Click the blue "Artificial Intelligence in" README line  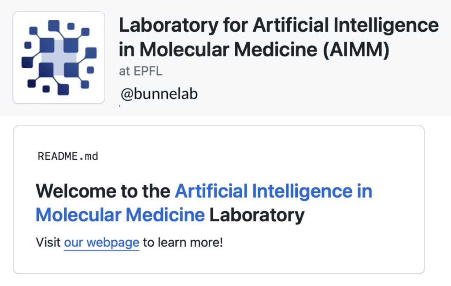(x=273, y=191)
